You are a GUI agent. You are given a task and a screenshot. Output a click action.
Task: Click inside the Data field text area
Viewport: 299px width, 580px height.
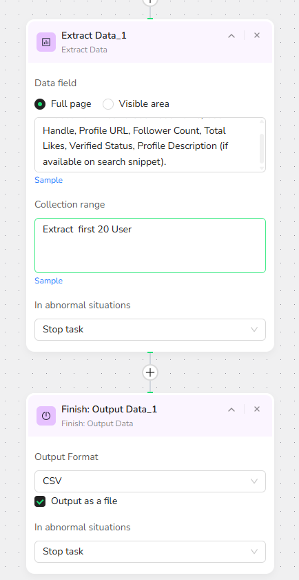[148, 145]
